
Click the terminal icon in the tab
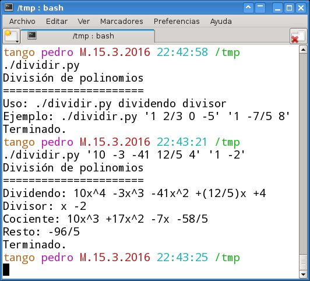[x=32, y=36]
